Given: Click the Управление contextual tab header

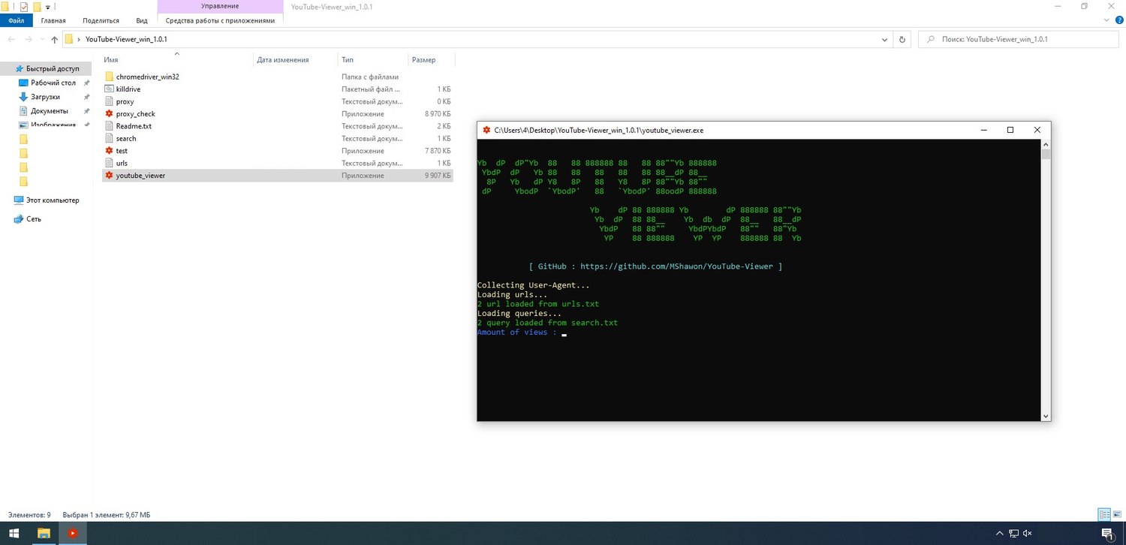Looking at the screenshot, I should (x=220, y=6).
